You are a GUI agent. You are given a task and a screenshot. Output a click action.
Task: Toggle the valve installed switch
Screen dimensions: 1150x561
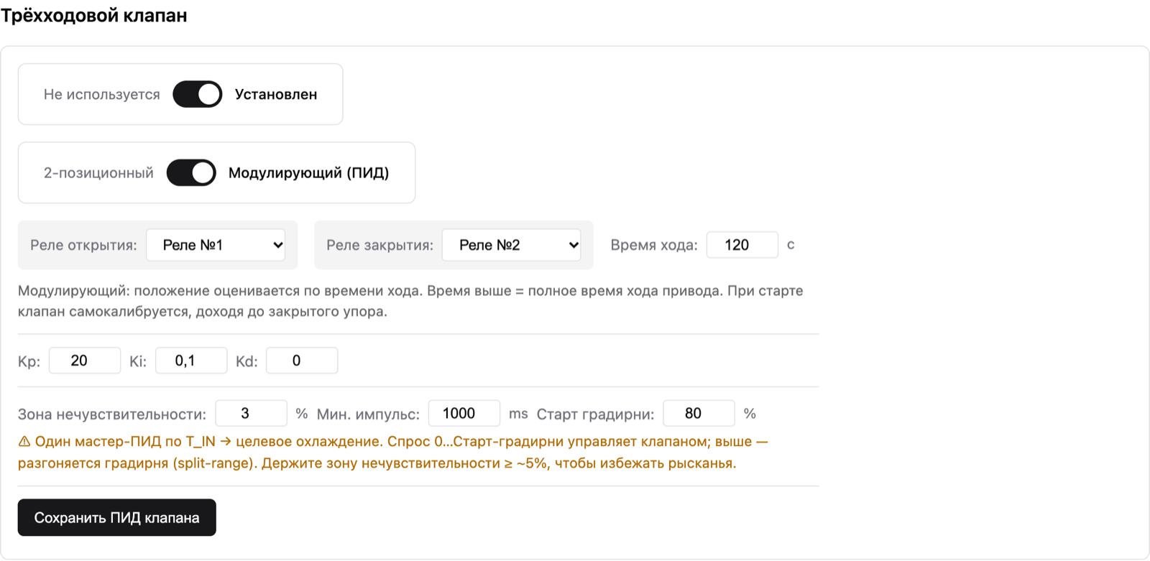coord(198,94)
